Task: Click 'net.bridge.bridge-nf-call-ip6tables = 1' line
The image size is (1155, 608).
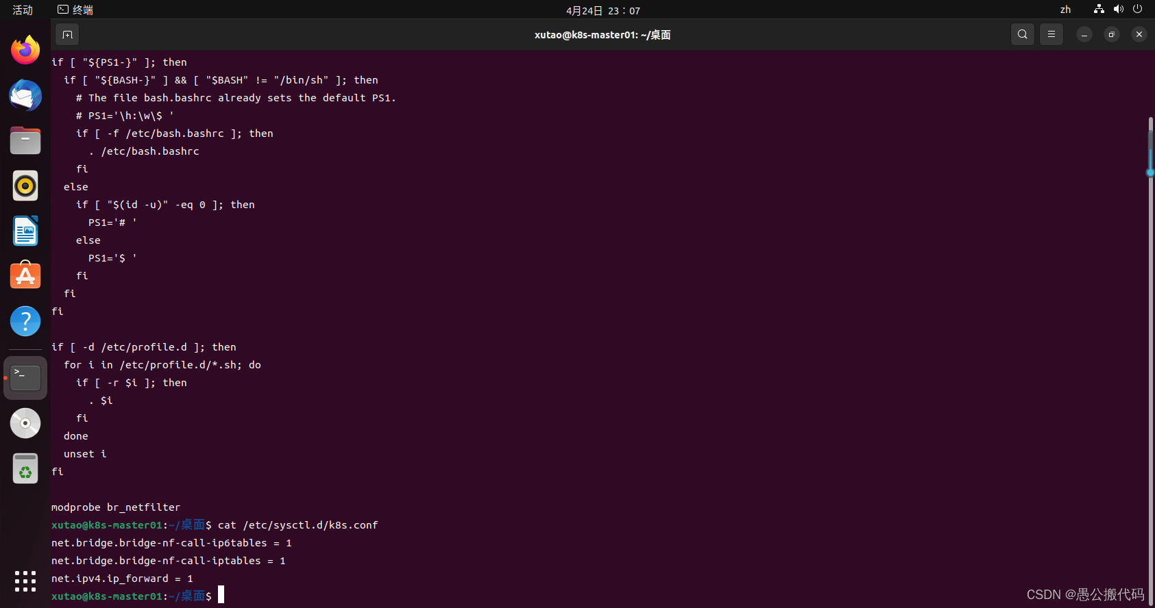Action: click(171, 543)
